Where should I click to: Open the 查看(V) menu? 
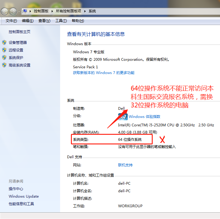(44, 21)
